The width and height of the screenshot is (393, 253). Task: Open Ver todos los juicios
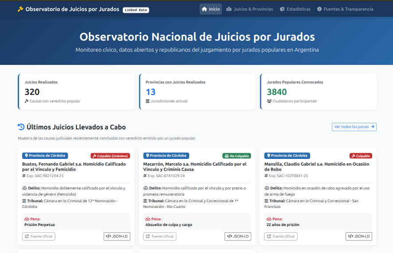tap(354, 127)
